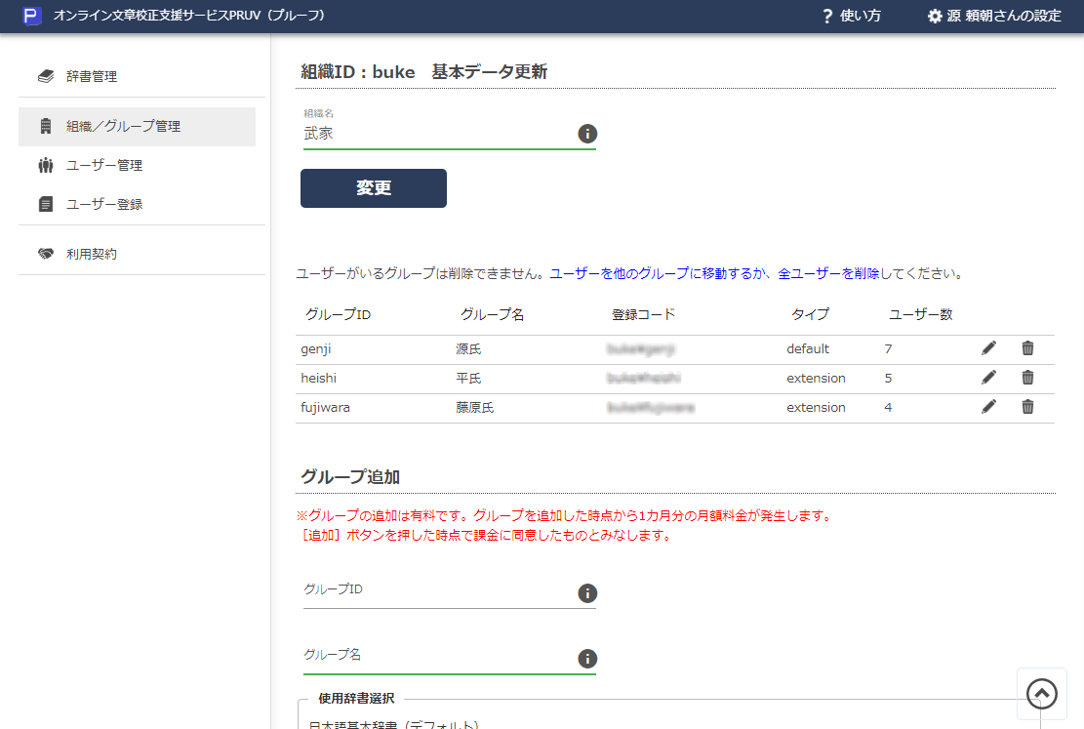
Task: Delete the fujiwara group via trash icon
Action: 1027,407
